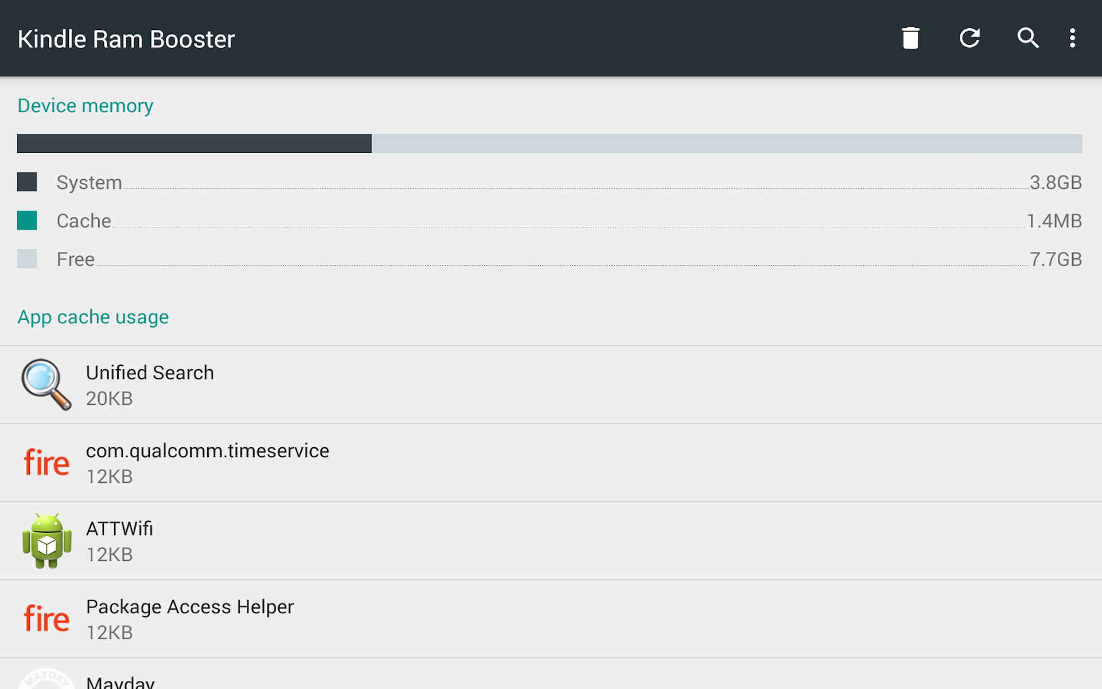Select the Unified Search entry
Viewport: 1102px width, 689px height.
pyautogui.click(x=344, y=385)
